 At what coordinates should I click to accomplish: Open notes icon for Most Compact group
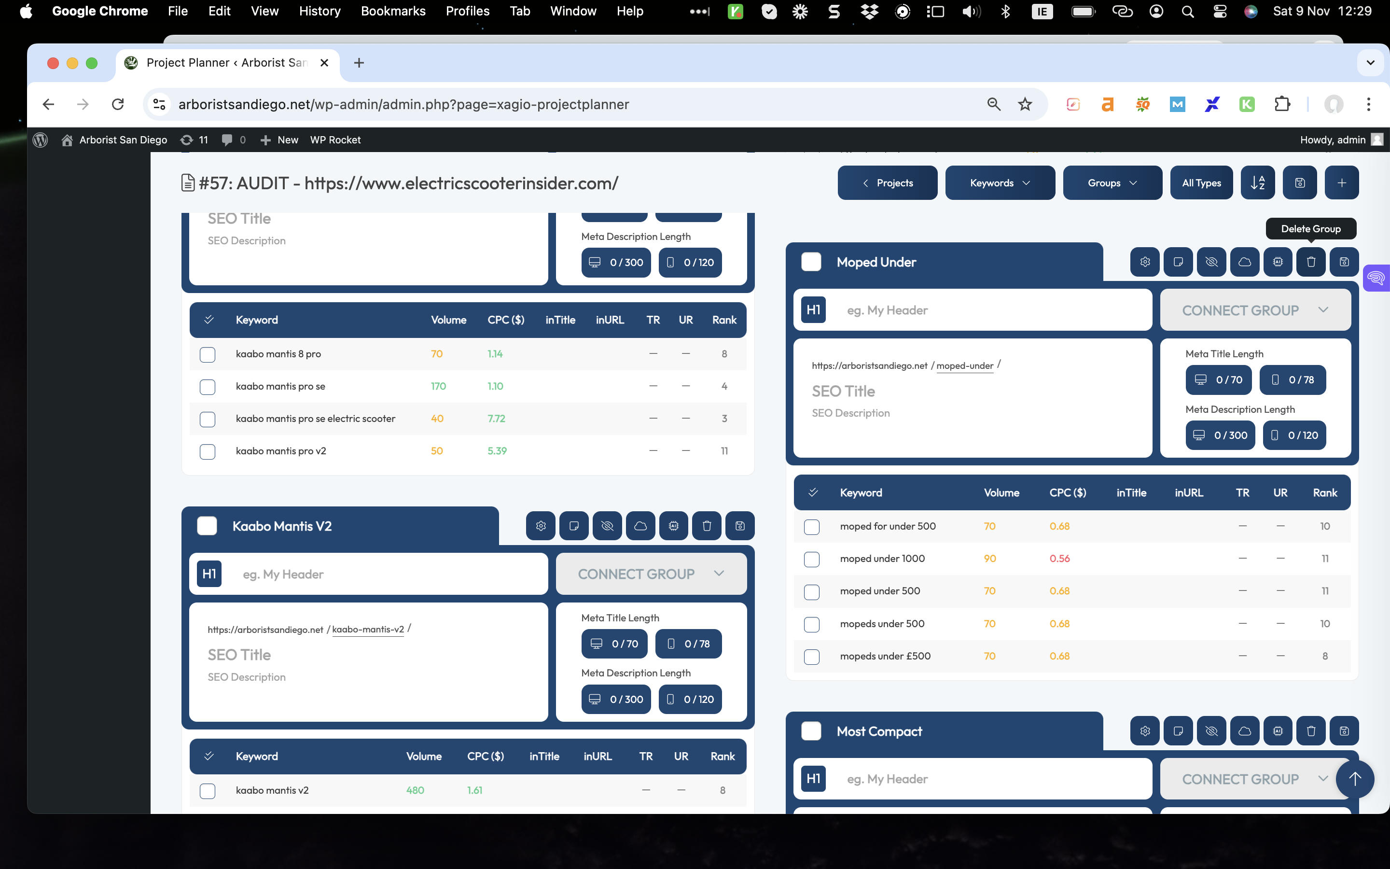click(1178, 731)
